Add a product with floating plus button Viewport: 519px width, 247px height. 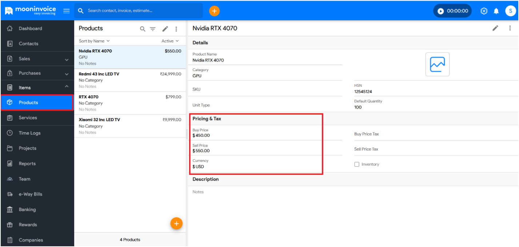point(176,223)
